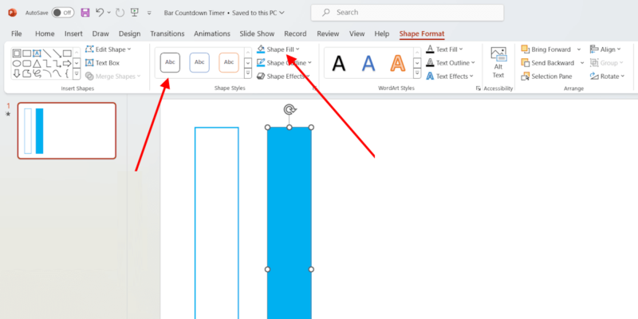Viewport: 638px width, 319px height.
Task: Click the Search box
Action: pyautogui.click(x=408, y=13)
